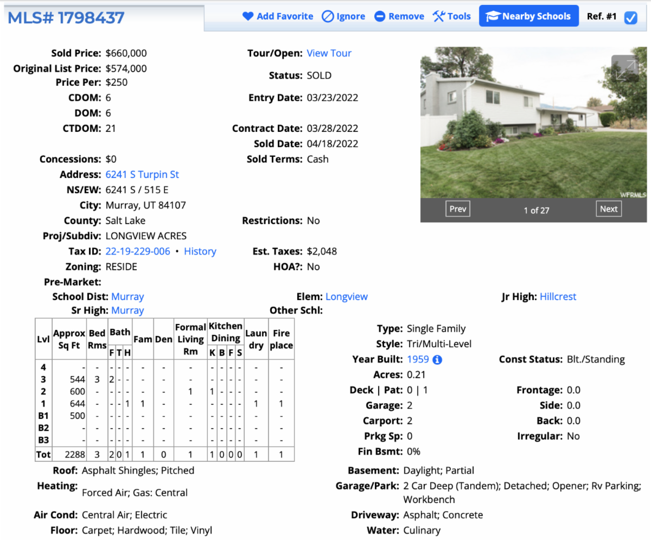Toggle the Ref. #1 checkbox
651x541 pixels.
[630, 18]
